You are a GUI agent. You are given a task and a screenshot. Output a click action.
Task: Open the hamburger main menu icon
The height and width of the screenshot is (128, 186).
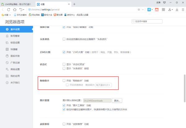click(183, 9)
